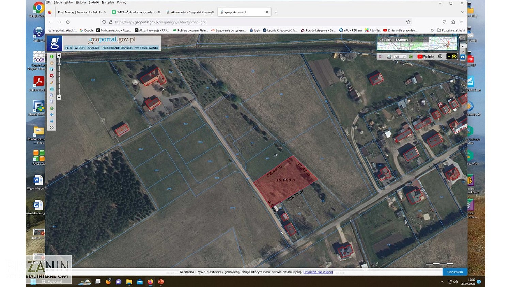Open 'eRU - PZU eru' bookmark
This screenshot has width=511, height=287.
pos(351,30)
